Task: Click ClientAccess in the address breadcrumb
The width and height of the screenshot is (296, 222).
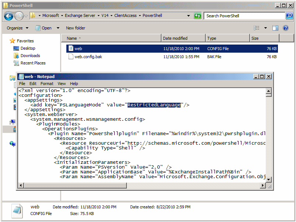Action: pyautogui.click(x=125, y=15)
